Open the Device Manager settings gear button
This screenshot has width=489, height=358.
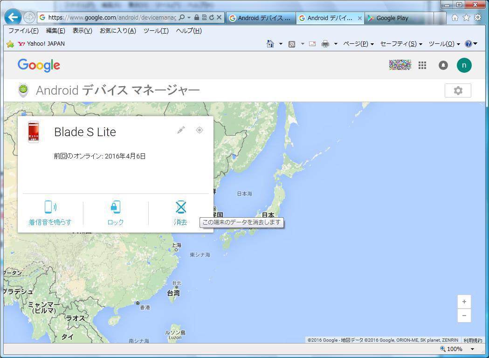coord(458,91)
